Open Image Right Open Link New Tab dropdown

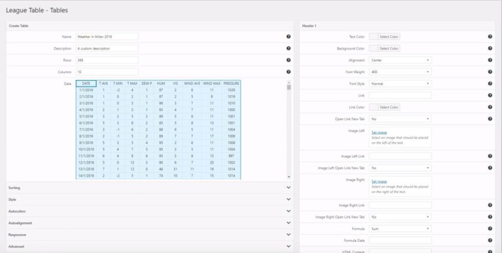pyautogui.click(x=400, y=217)
